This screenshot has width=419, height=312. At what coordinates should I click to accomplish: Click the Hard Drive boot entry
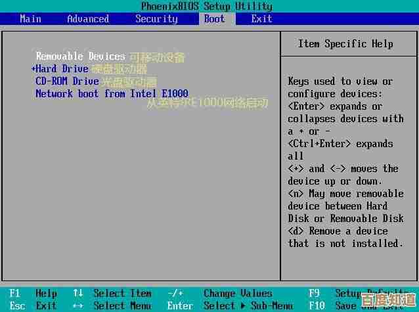point(62,69)
